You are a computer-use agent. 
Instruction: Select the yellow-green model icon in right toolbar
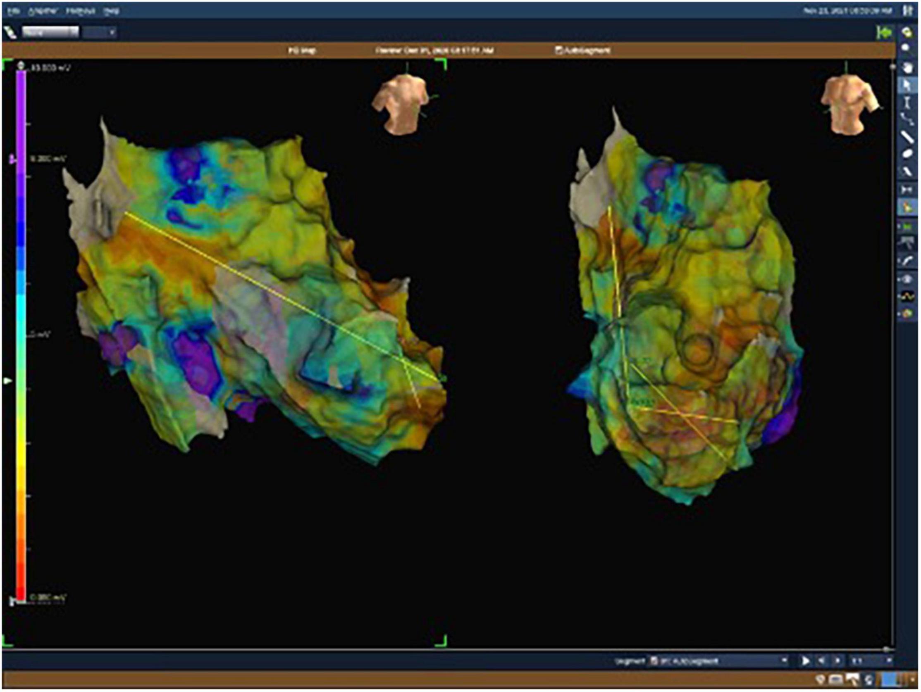coord(907,32)
